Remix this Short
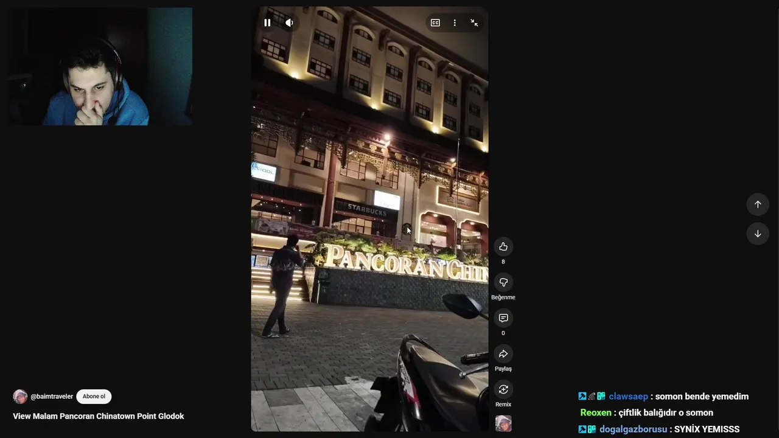 pyautogui.click(x=503, y=389)
